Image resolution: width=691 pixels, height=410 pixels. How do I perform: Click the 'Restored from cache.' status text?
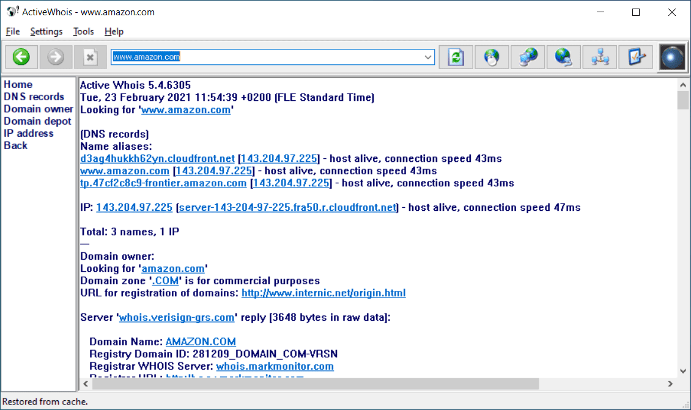[x=45, y=401]
